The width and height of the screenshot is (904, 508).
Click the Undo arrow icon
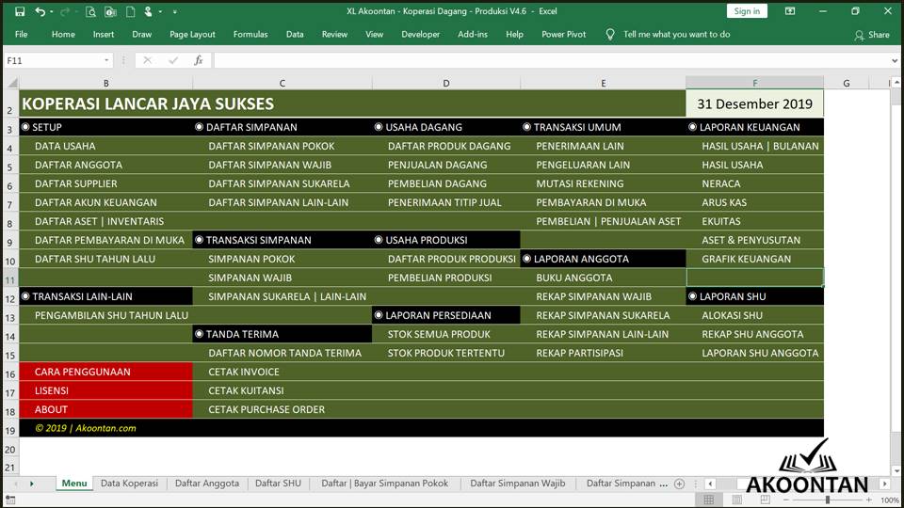click(x=40, y=11)
